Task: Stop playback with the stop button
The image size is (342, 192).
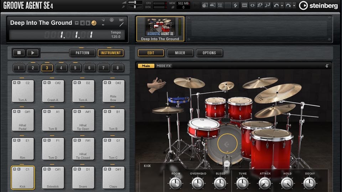Action: click(19, 53)
